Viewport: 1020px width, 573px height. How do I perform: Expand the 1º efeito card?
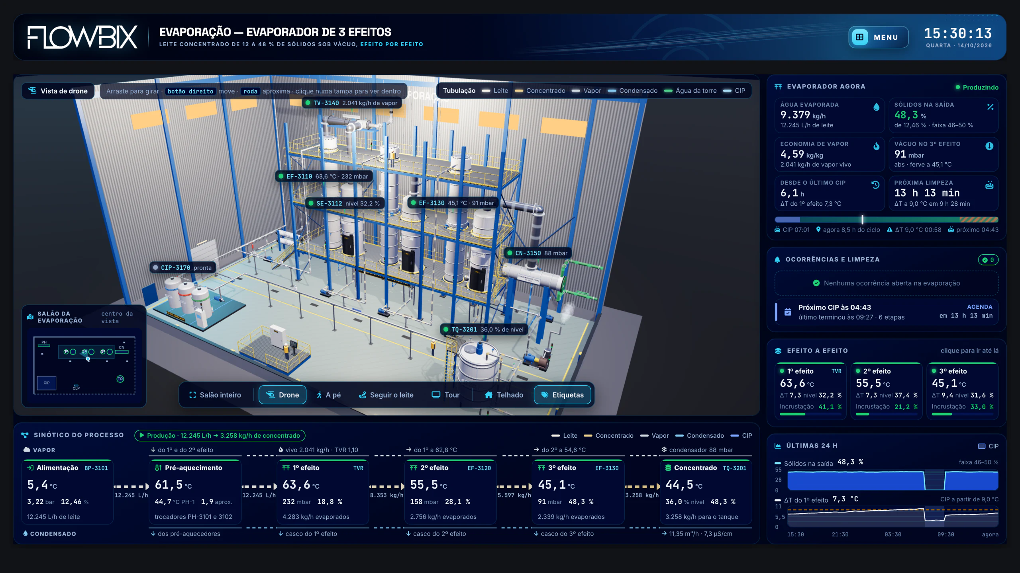tap(810, 391)
